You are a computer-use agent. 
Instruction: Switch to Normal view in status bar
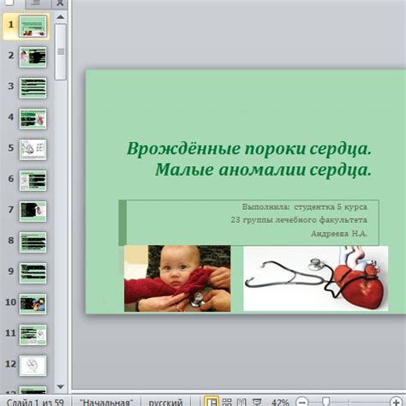click(x=212, y=402)
